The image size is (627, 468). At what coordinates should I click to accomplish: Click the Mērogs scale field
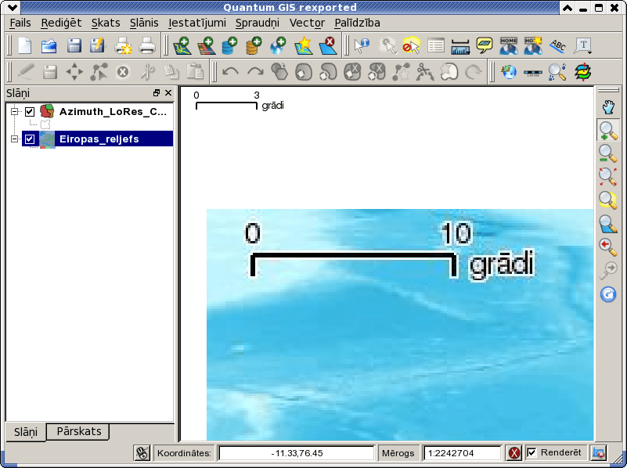(x=463, y=453)
